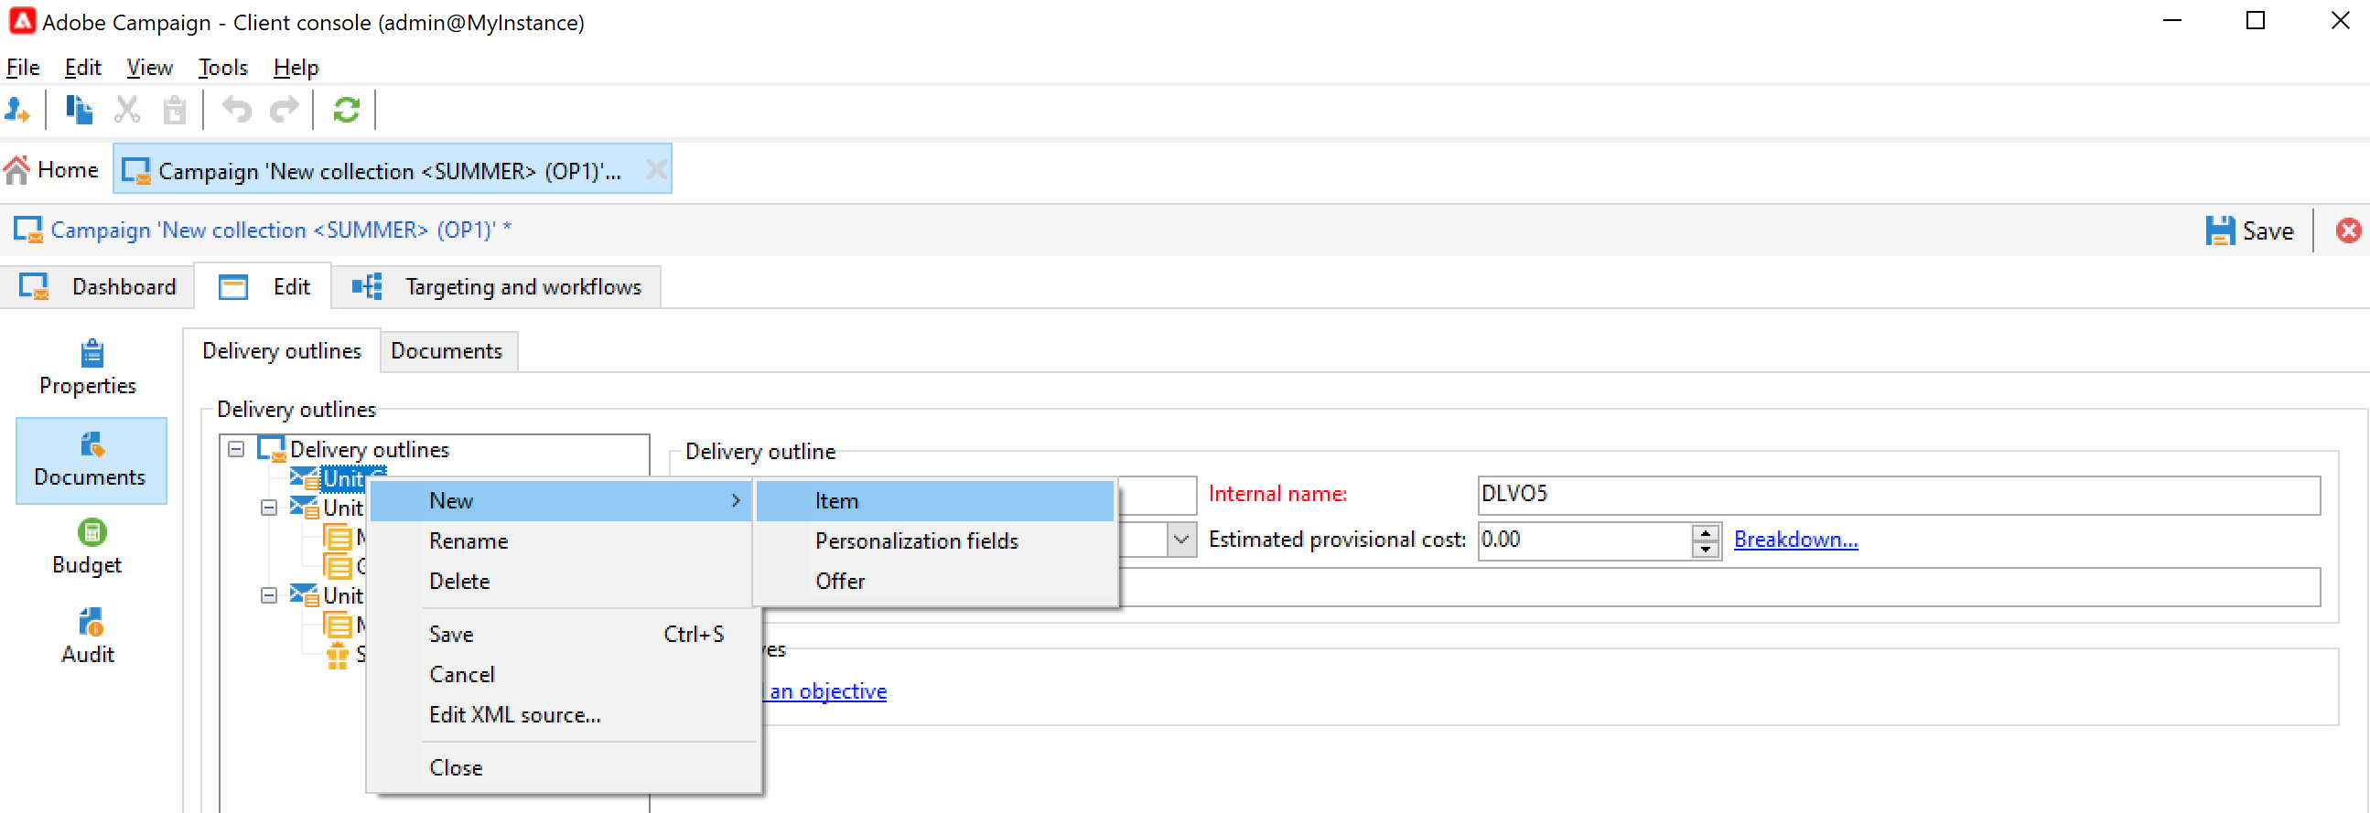
Task: Increase the estimated provisional cost with the up arrow
Action: click(x=1706, y=532)
